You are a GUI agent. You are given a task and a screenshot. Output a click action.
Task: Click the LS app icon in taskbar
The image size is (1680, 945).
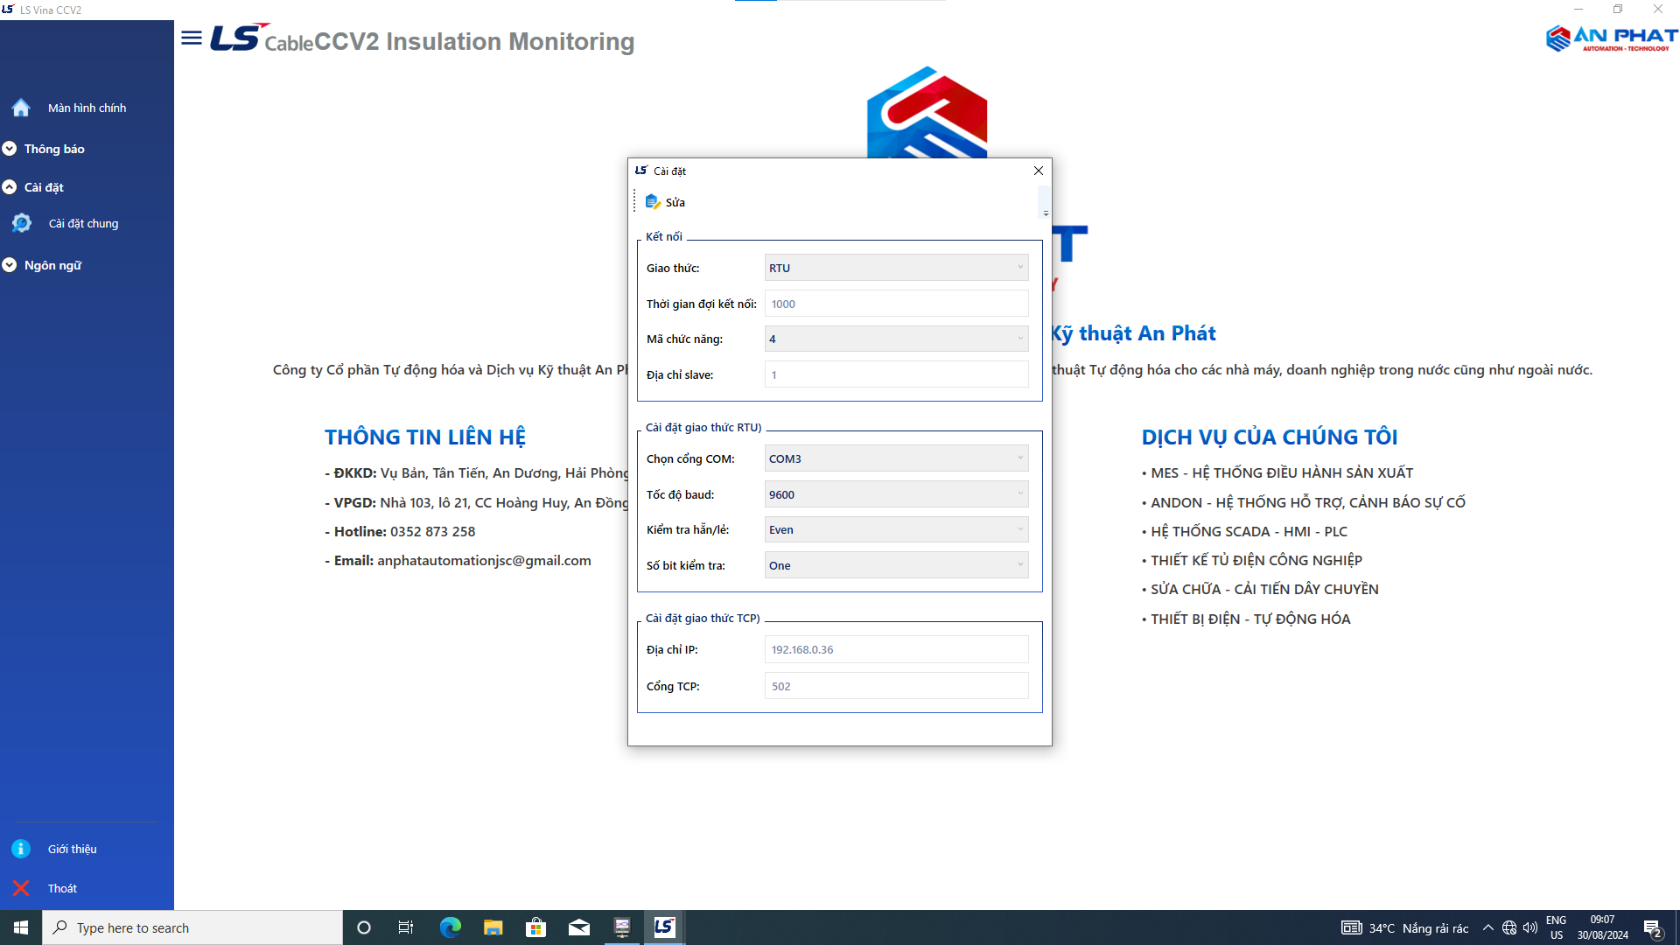664,927
